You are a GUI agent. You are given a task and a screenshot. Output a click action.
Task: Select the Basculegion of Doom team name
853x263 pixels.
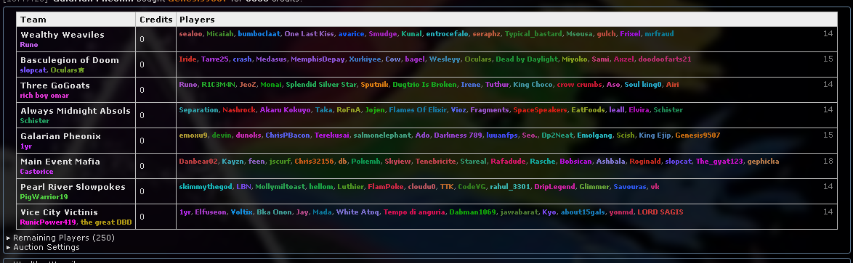click(69, 60)
